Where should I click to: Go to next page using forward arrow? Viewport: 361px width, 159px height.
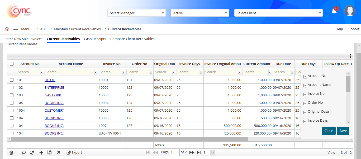pyautogui.click(x=192, y=152)
